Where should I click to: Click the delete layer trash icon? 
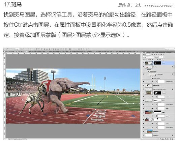(x=173, y=139)
